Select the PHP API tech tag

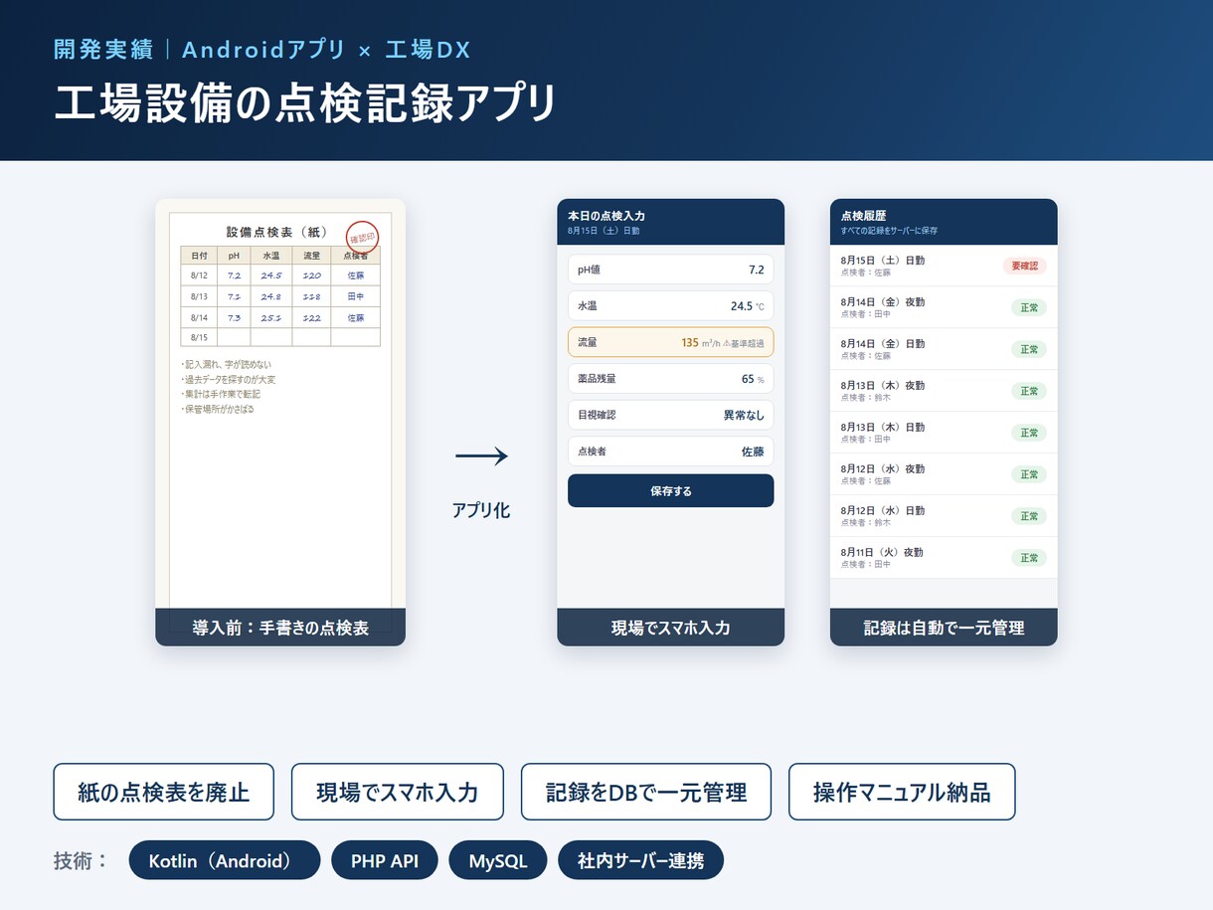[385, 860]
